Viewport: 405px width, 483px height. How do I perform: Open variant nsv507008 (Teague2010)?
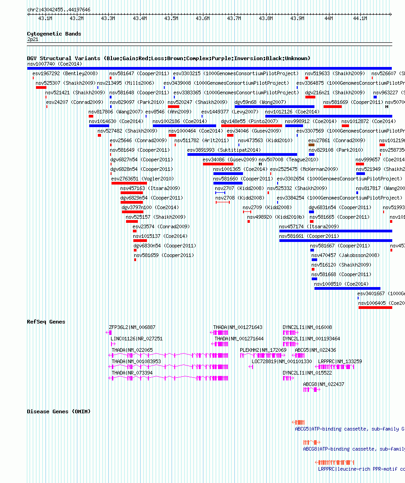(x=289, y=159)
